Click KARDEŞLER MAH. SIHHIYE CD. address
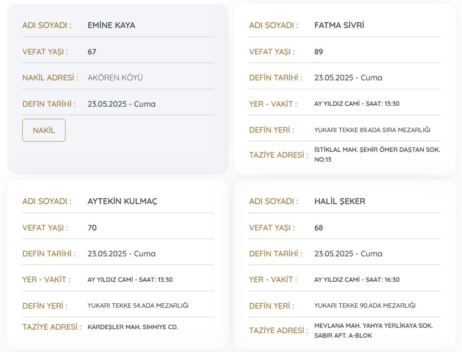This screenshot has height=352, width=462. point(132,327)
